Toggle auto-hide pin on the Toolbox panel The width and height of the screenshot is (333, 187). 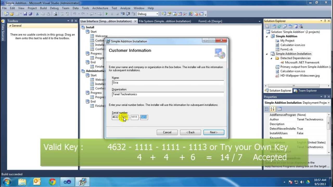click(72, 21)
